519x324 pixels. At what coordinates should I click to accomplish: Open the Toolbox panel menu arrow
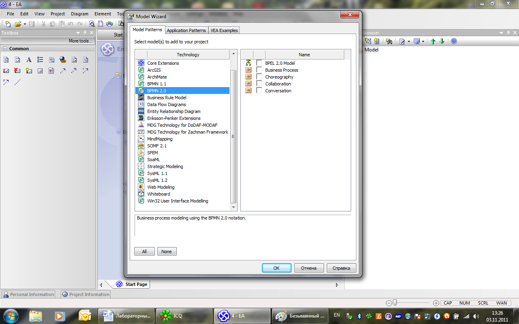click(78, 33)
